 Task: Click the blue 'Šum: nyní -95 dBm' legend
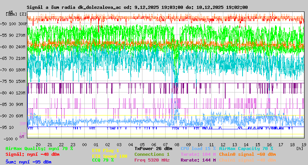[28, 162]
